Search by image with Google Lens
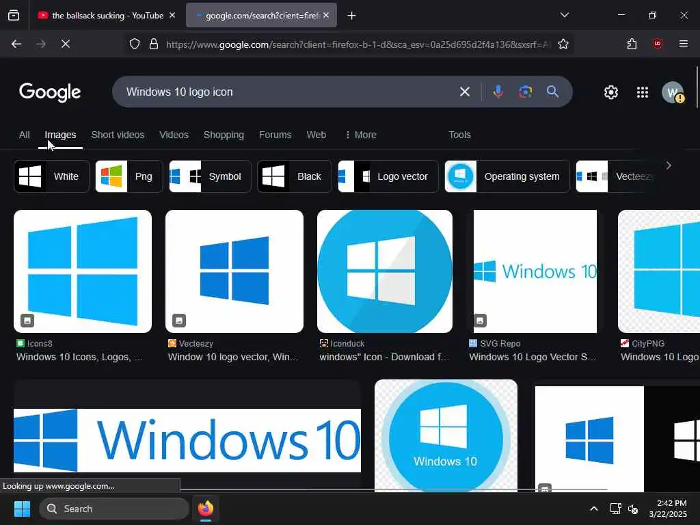700x525 pixels. tap(526, 92)
